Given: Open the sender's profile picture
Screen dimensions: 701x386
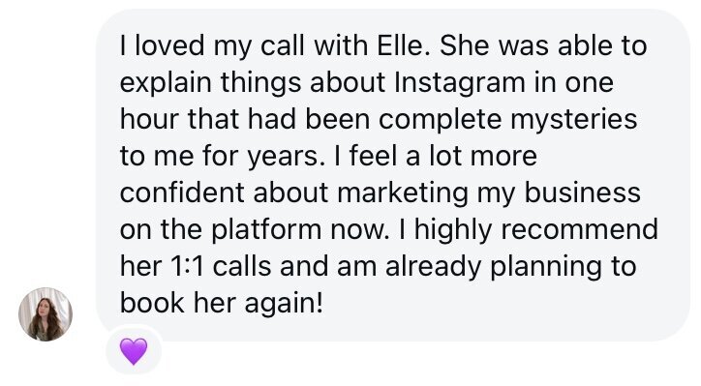Looking at the screenshot, I should click(x=46, y=314).
